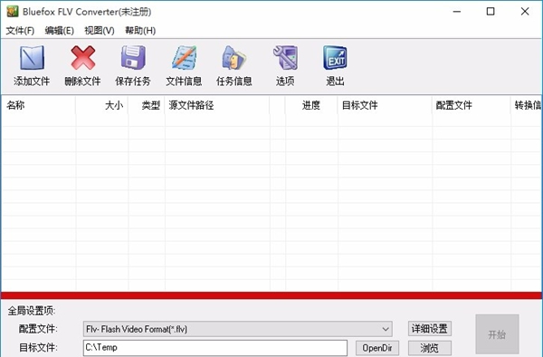The image size is (543, 357).
Task: Click the 删除文件 red X icon
Action: pos(82,58)
